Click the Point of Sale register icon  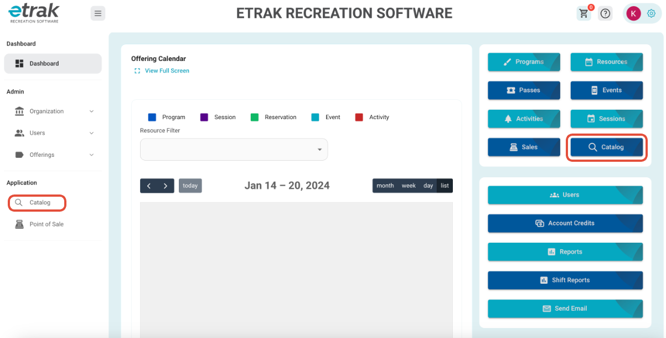point(19,224)
